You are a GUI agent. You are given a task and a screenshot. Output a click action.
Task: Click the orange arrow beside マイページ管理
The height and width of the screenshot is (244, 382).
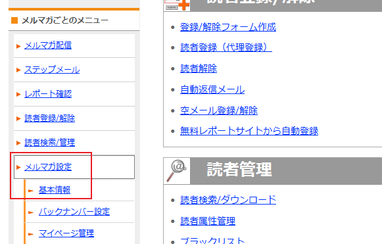[31, 234]
